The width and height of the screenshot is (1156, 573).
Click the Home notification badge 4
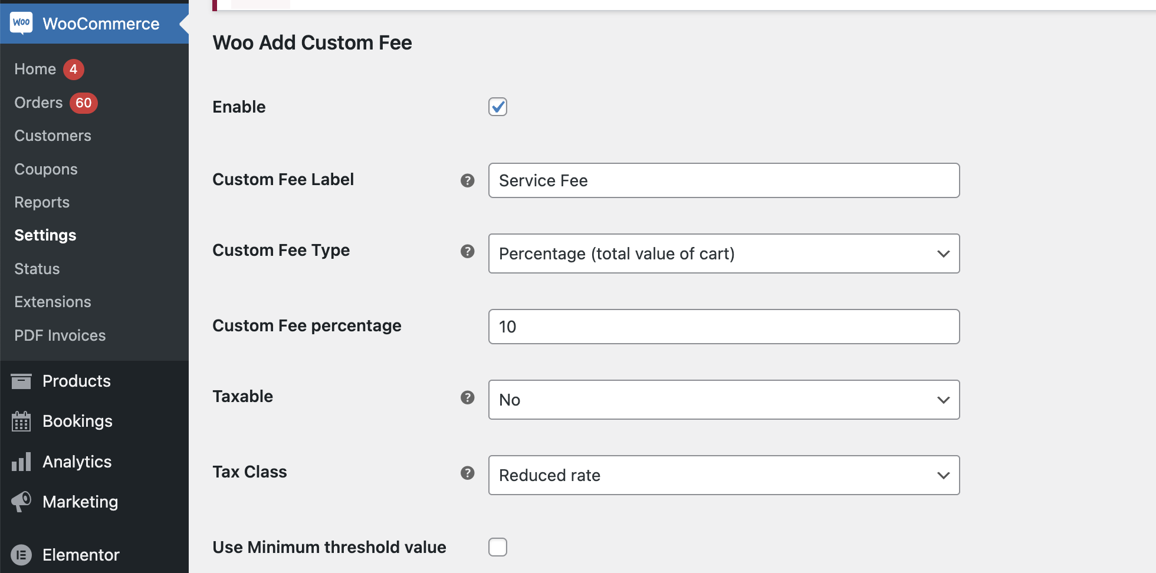[74, 70]
